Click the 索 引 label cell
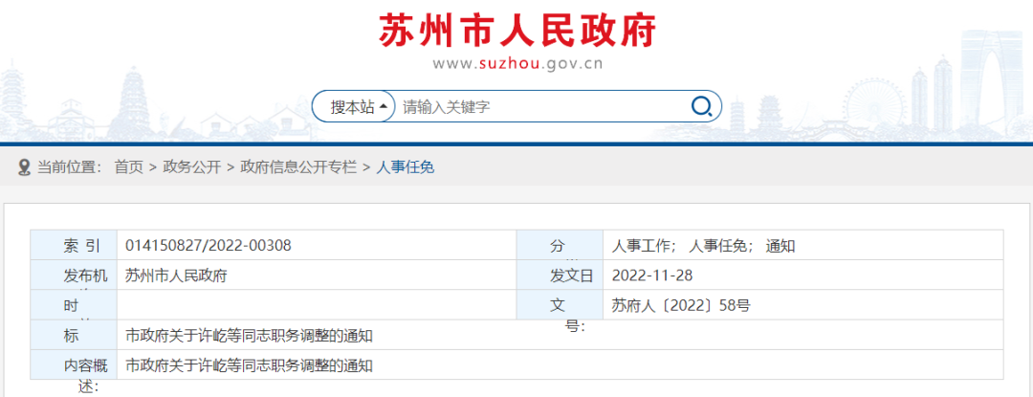Viewport: 1033px width, 397px height. [x=74, y=246]
